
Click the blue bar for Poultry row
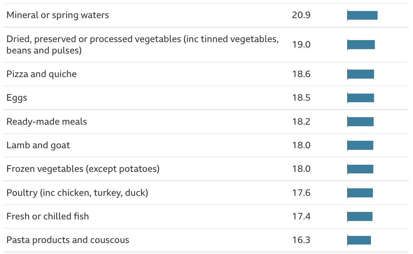[x=360, y=193]
